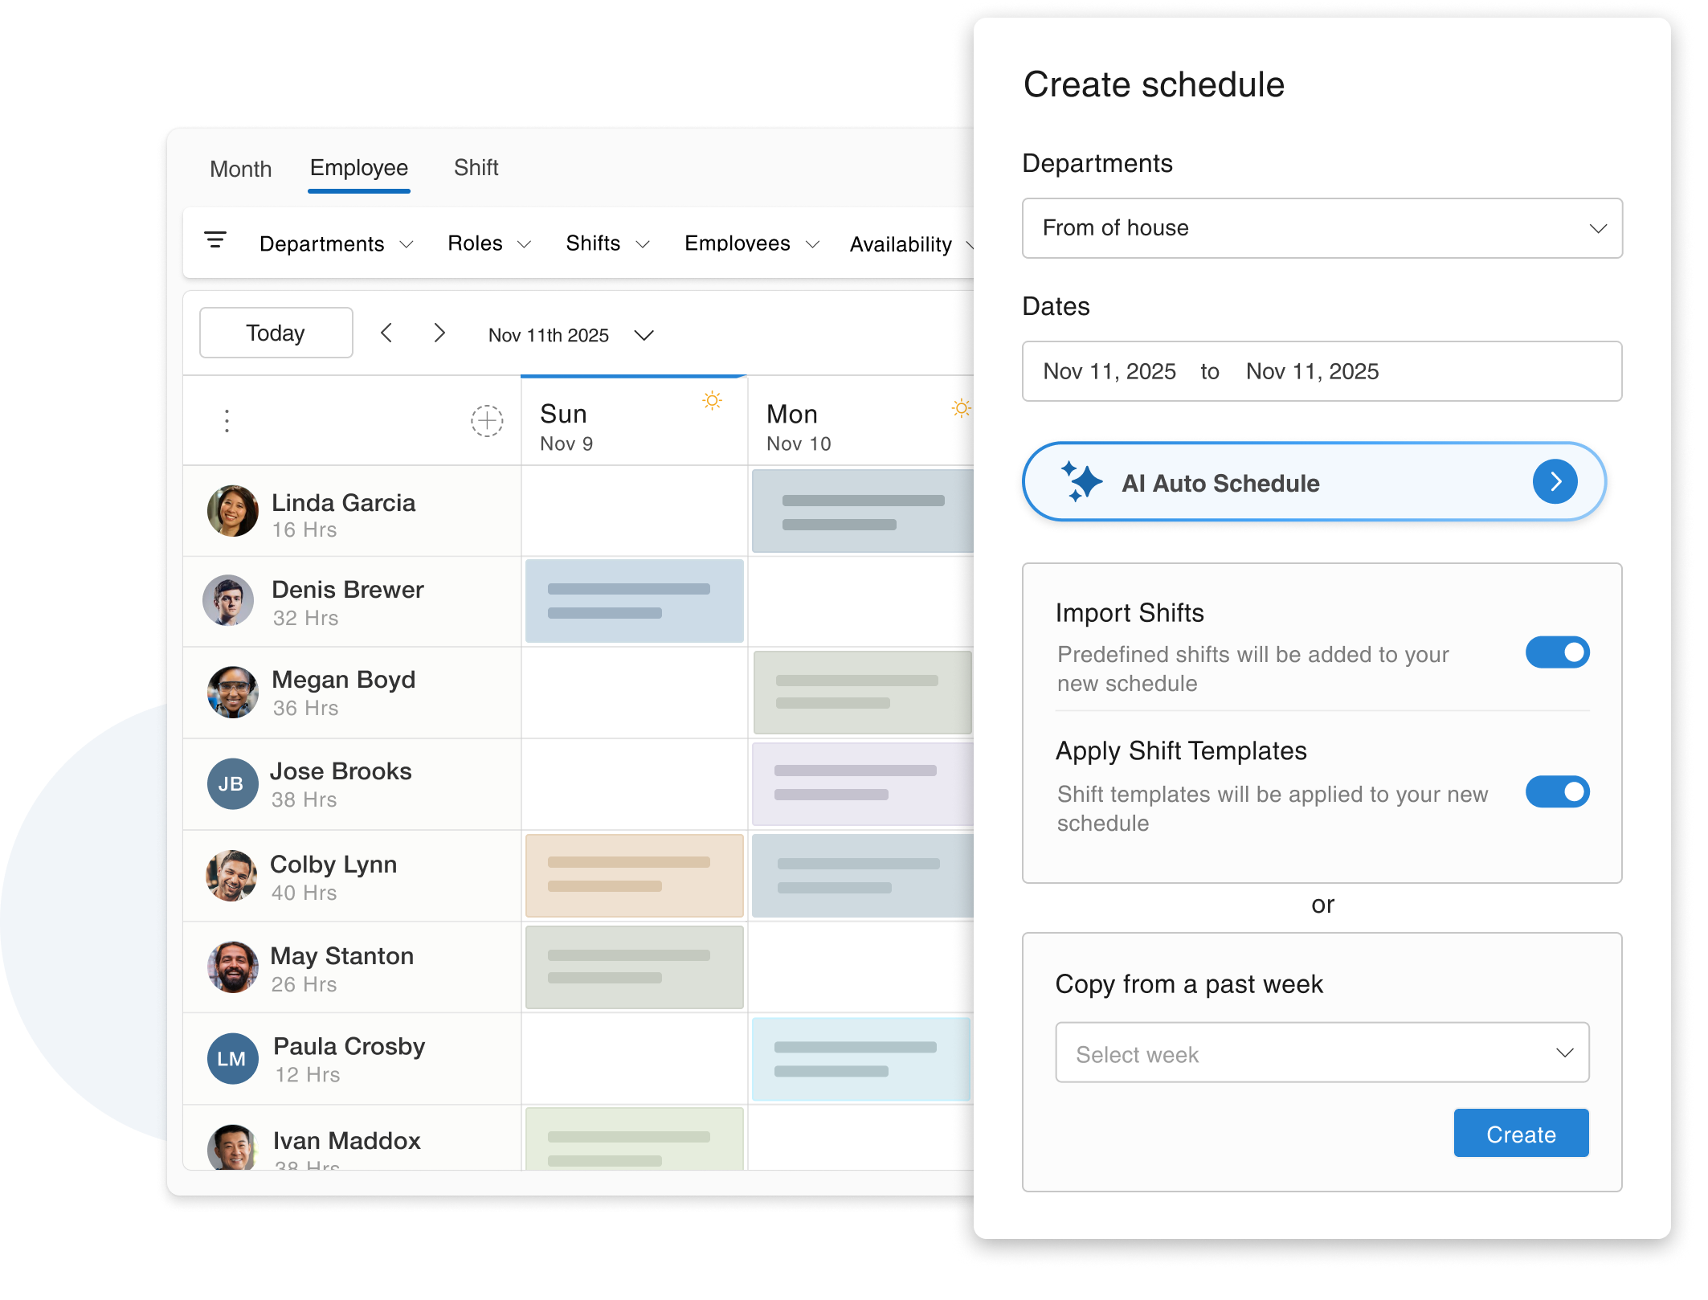1708x1300 pixels.
Task: Click the dashed circle add icon
Action: pos(487,421)
